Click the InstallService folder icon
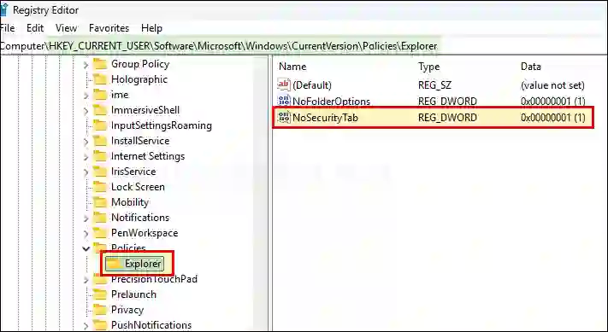 click(100, 141)
